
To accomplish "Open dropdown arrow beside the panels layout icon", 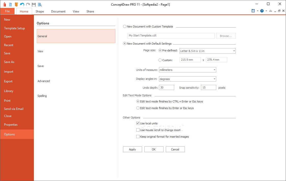I will (x=257, y=11).
